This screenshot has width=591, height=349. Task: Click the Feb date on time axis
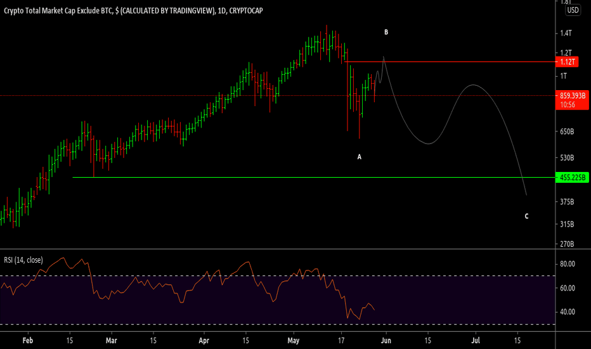[x=27, y=340]
